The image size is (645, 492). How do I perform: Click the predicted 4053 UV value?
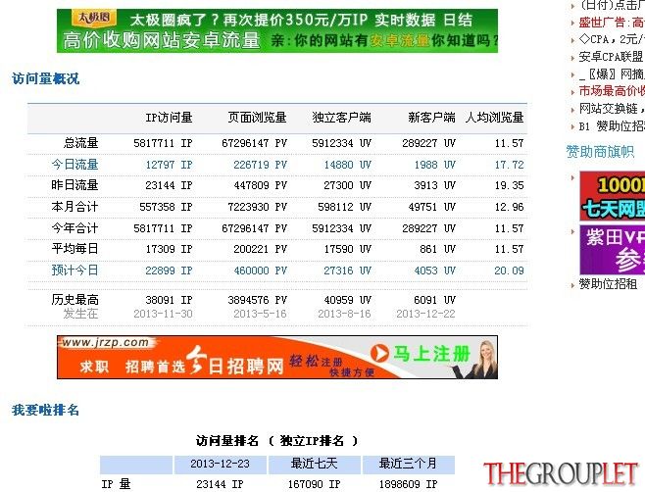click(435, 271)
